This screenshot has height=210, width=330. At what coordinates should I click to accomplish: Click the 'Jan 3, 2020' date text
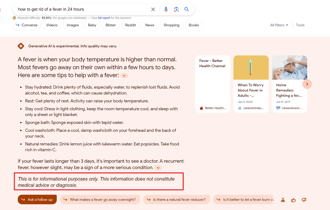(245, 102)
